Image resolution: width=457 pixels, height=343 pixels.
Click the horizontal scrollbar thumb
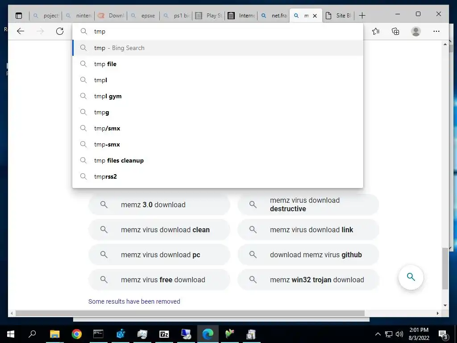pos(190,313)
